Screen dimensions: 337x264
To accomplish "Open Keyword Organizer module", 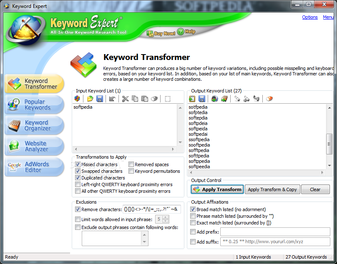I will (34, 125).
